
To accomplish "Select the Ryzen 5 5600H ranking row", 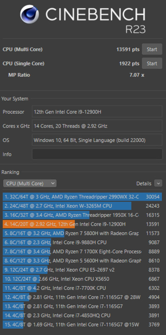I will click(x=82, y=260).
